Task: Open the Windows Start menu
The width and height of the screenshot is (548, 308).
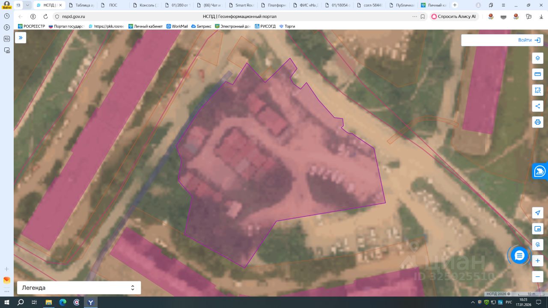Action: (7, 302)
